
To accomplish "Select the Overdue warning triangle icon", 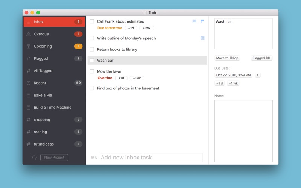I will 29,34.
